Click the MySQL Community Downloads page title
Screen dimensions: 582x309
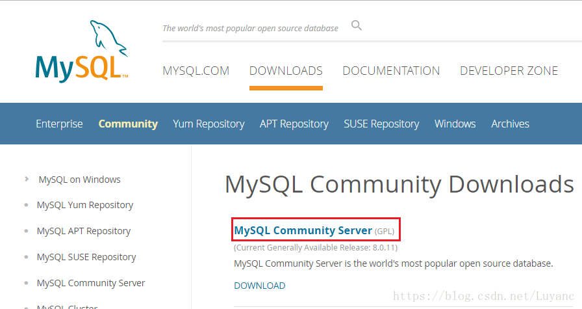(399, 185)
